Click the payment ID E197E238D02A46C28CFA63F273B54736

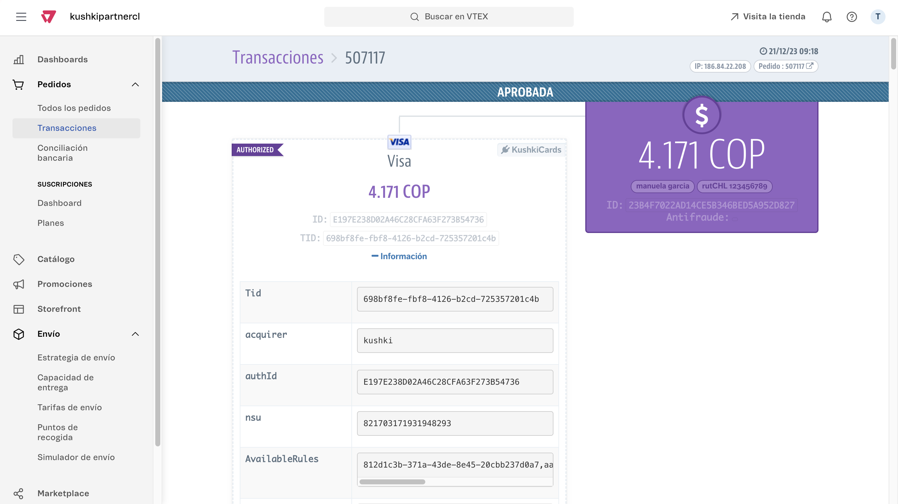pos(408,219)
